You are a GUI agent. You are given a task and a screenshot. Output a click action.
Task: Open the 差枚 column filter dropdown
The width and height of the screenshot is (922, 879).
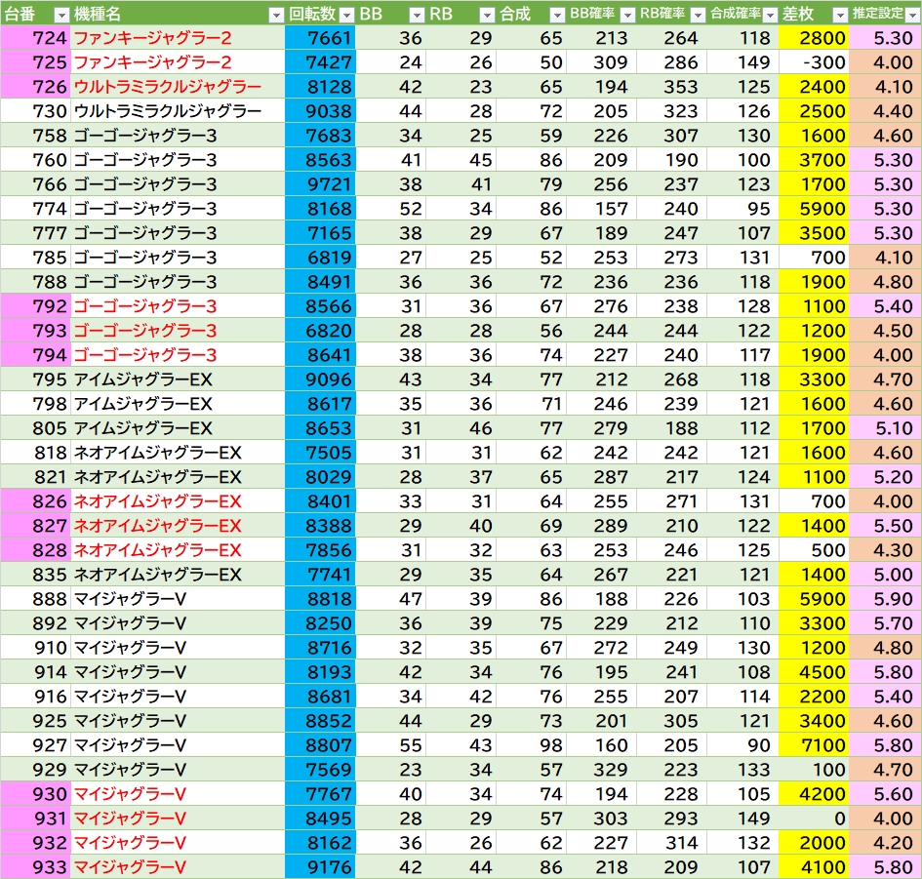click(840, 15)
